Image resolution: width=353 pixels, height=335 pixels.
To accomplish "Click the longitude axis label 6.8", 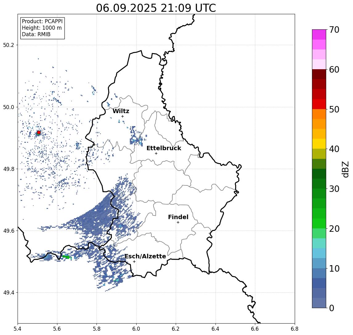I will coord(295,329).
